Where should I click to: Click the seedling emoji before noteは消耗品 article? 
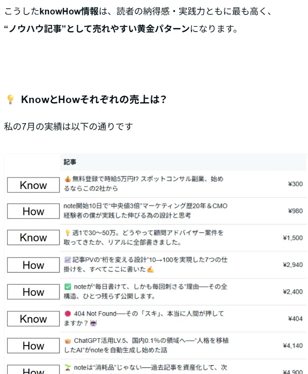[x=68, y=367]
